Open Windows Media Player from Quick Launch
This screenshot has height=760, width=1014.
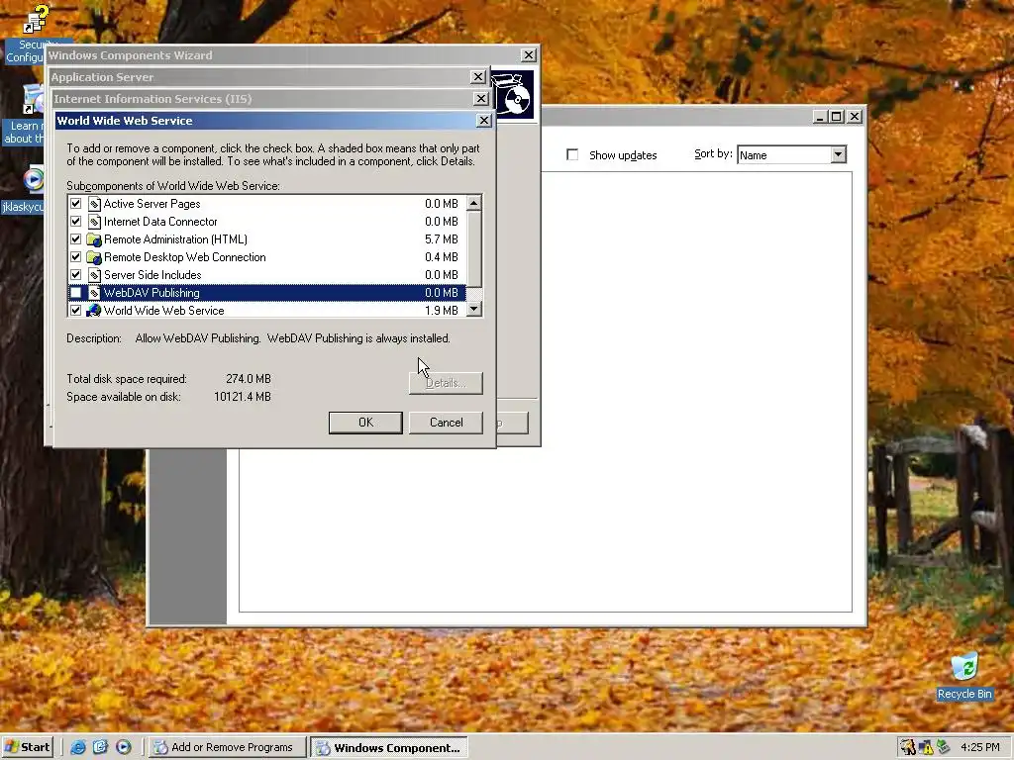point(123,747)
